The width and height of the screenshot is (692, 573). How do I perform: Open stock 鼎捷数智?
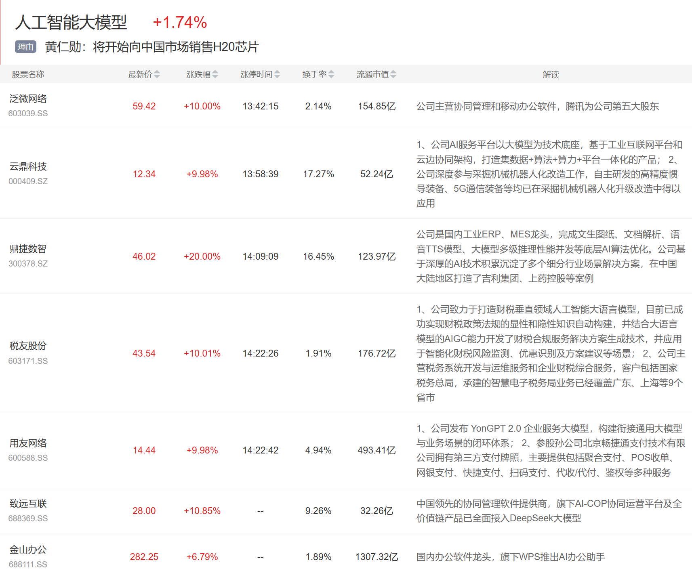[28, 249]
